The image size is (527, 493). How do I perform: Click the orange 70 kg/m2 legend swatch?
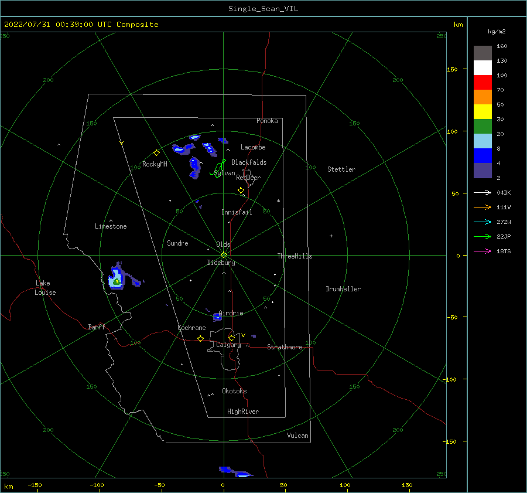click(x=482, y=97)
